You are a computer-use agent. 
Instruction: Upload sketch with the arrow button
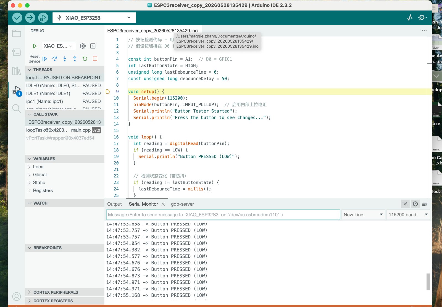tap(30, 18)
